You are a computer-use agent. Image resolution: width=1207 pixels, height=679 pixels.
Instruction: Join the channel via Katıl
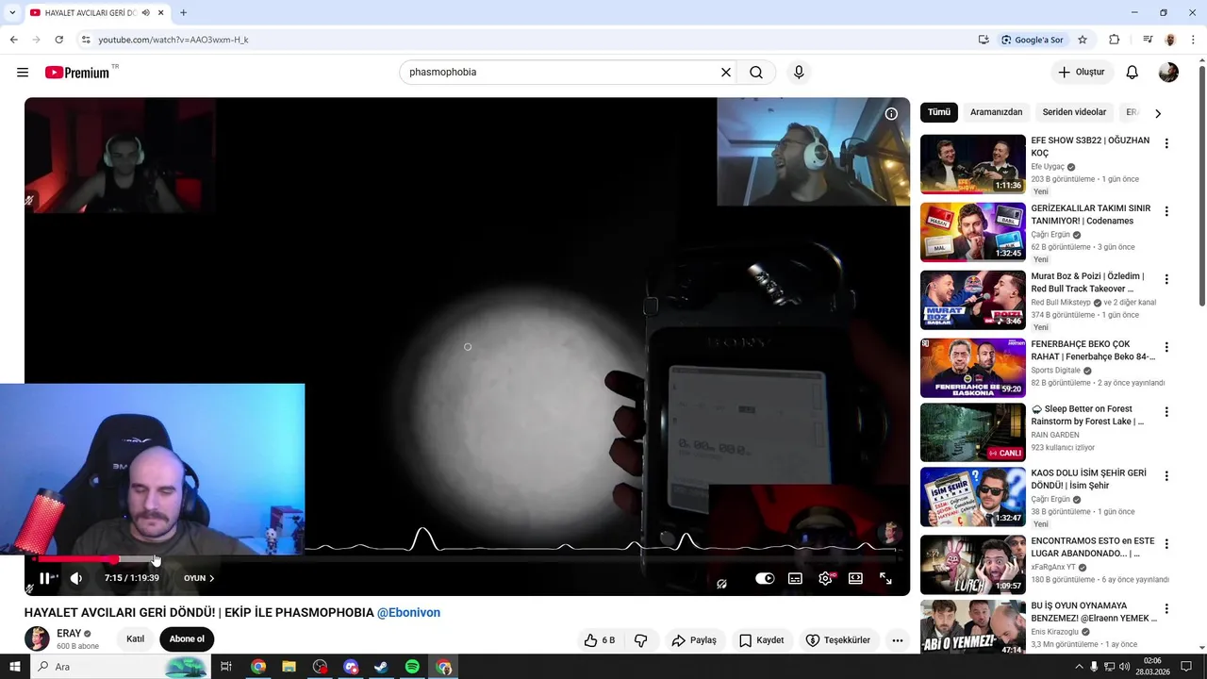[x=136, y=638]
